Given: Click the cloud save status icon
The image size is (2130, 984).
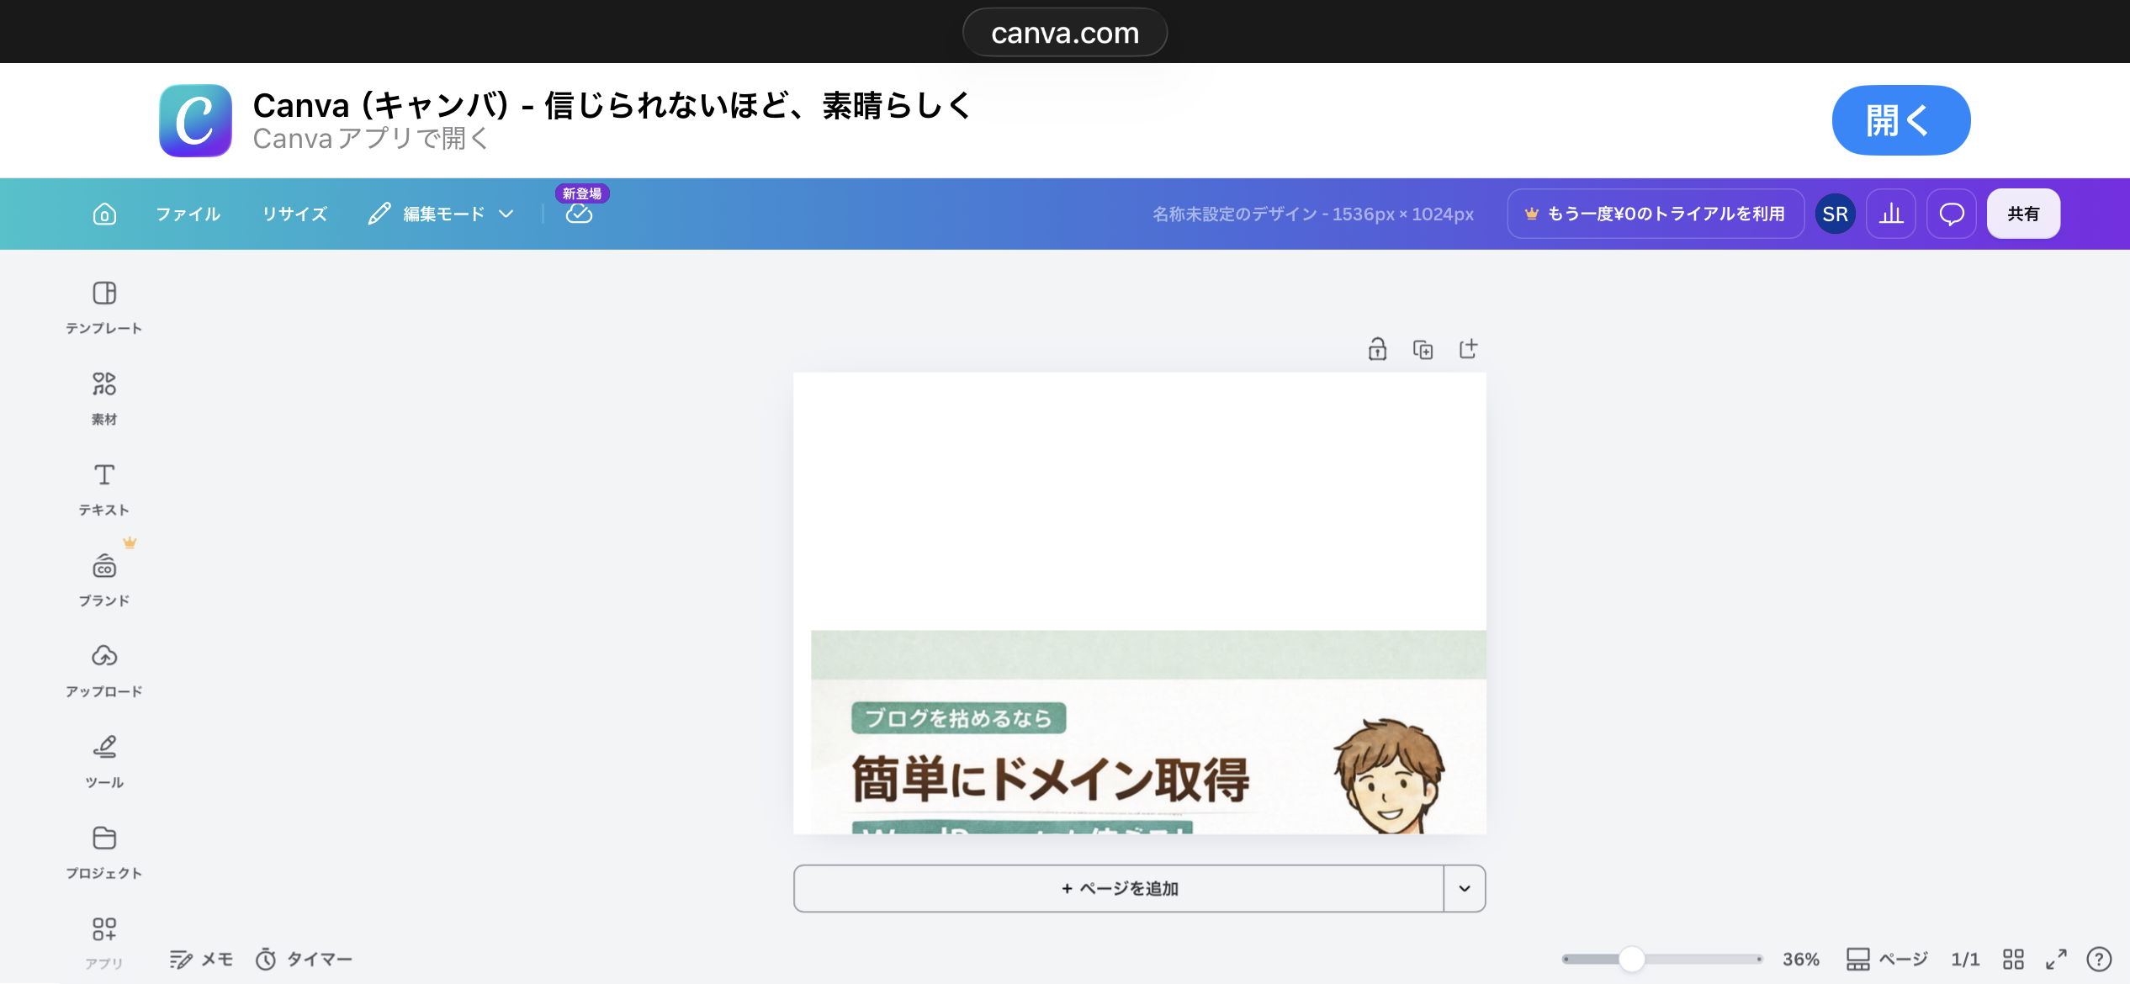Looking at the screenshot, I should 579,214.
